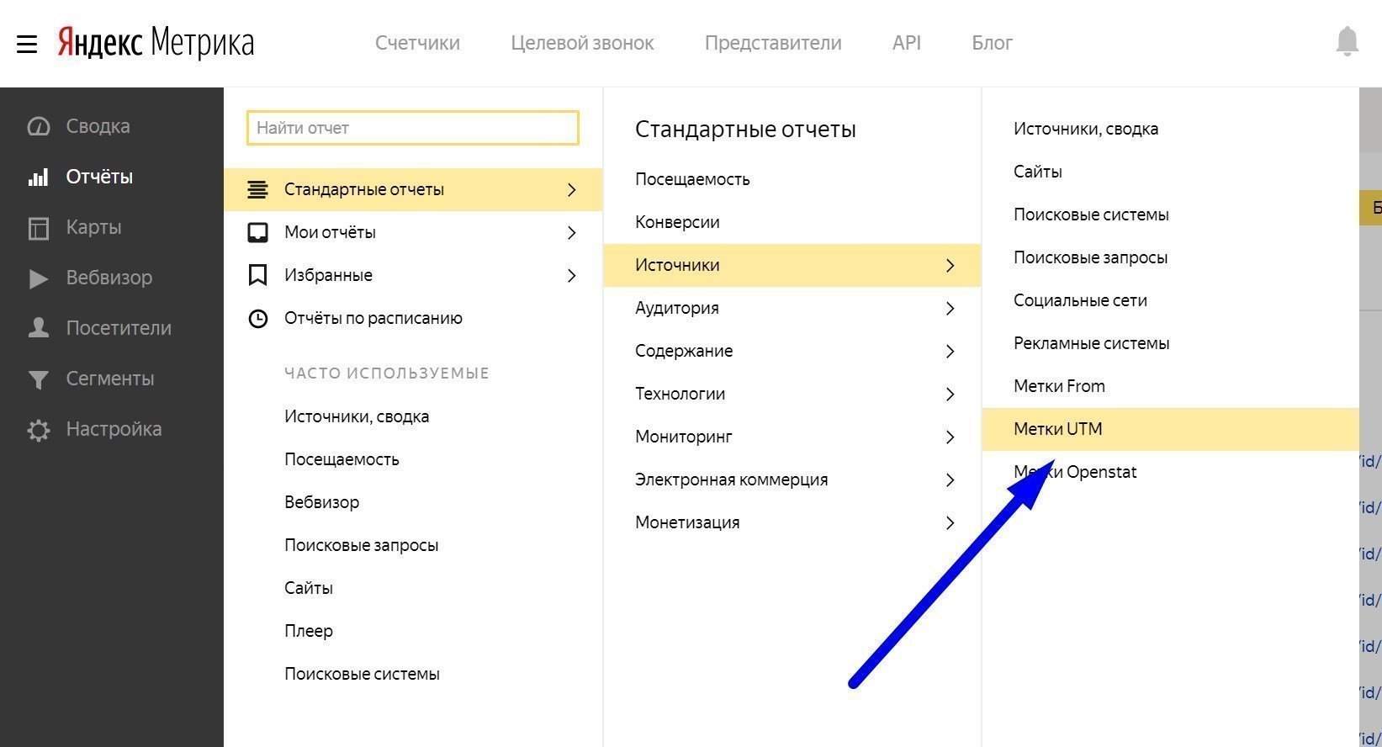Click the Посетители person icon
Viewport: 1382px width, 747px height.
pyautogui.click(x=39, y=328)
